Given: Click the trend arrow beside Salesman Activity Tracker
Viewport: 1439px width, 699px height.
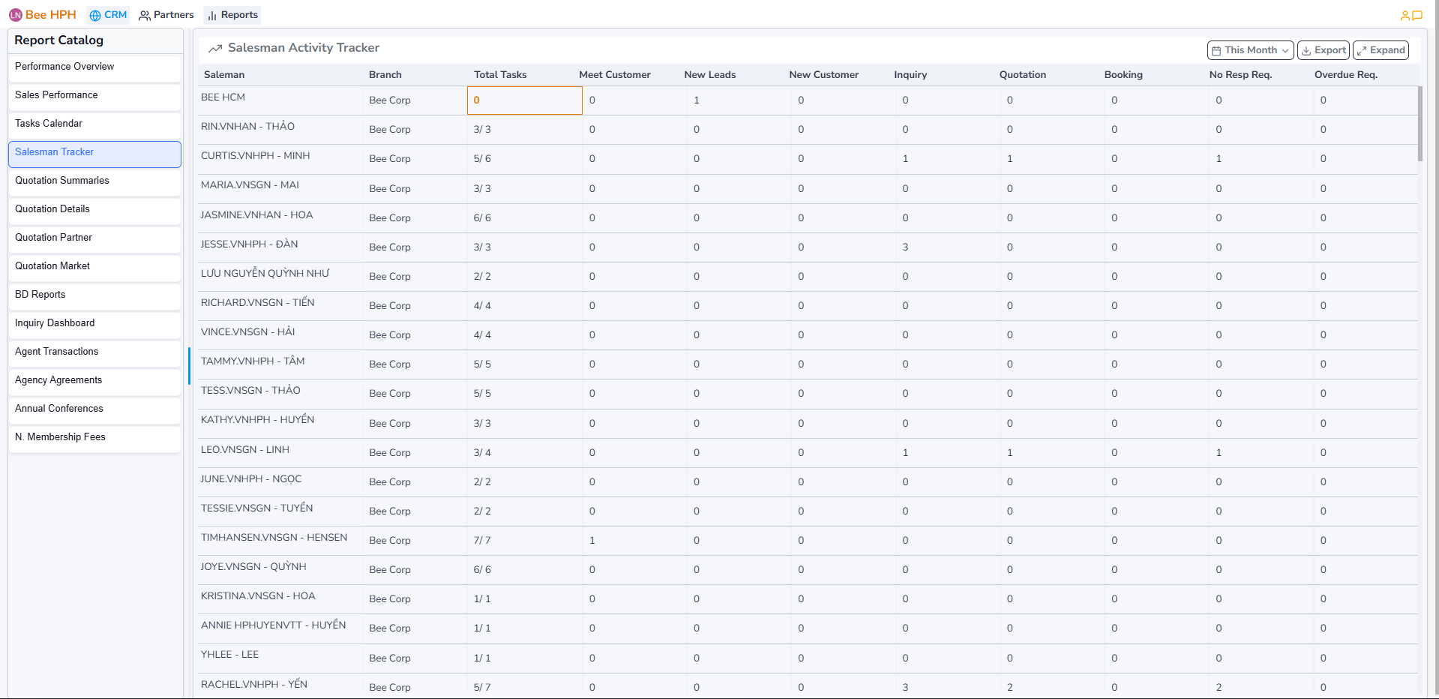Looking at the screenshot, I should 215,47.
